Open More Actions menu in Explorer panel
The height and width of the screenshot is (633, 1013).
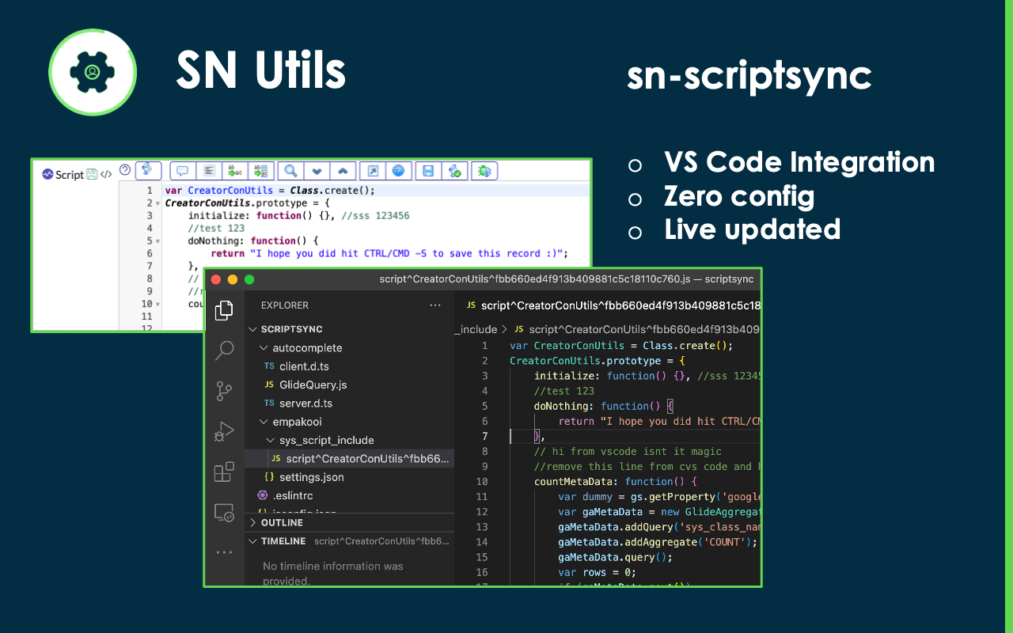click(435, 305)
